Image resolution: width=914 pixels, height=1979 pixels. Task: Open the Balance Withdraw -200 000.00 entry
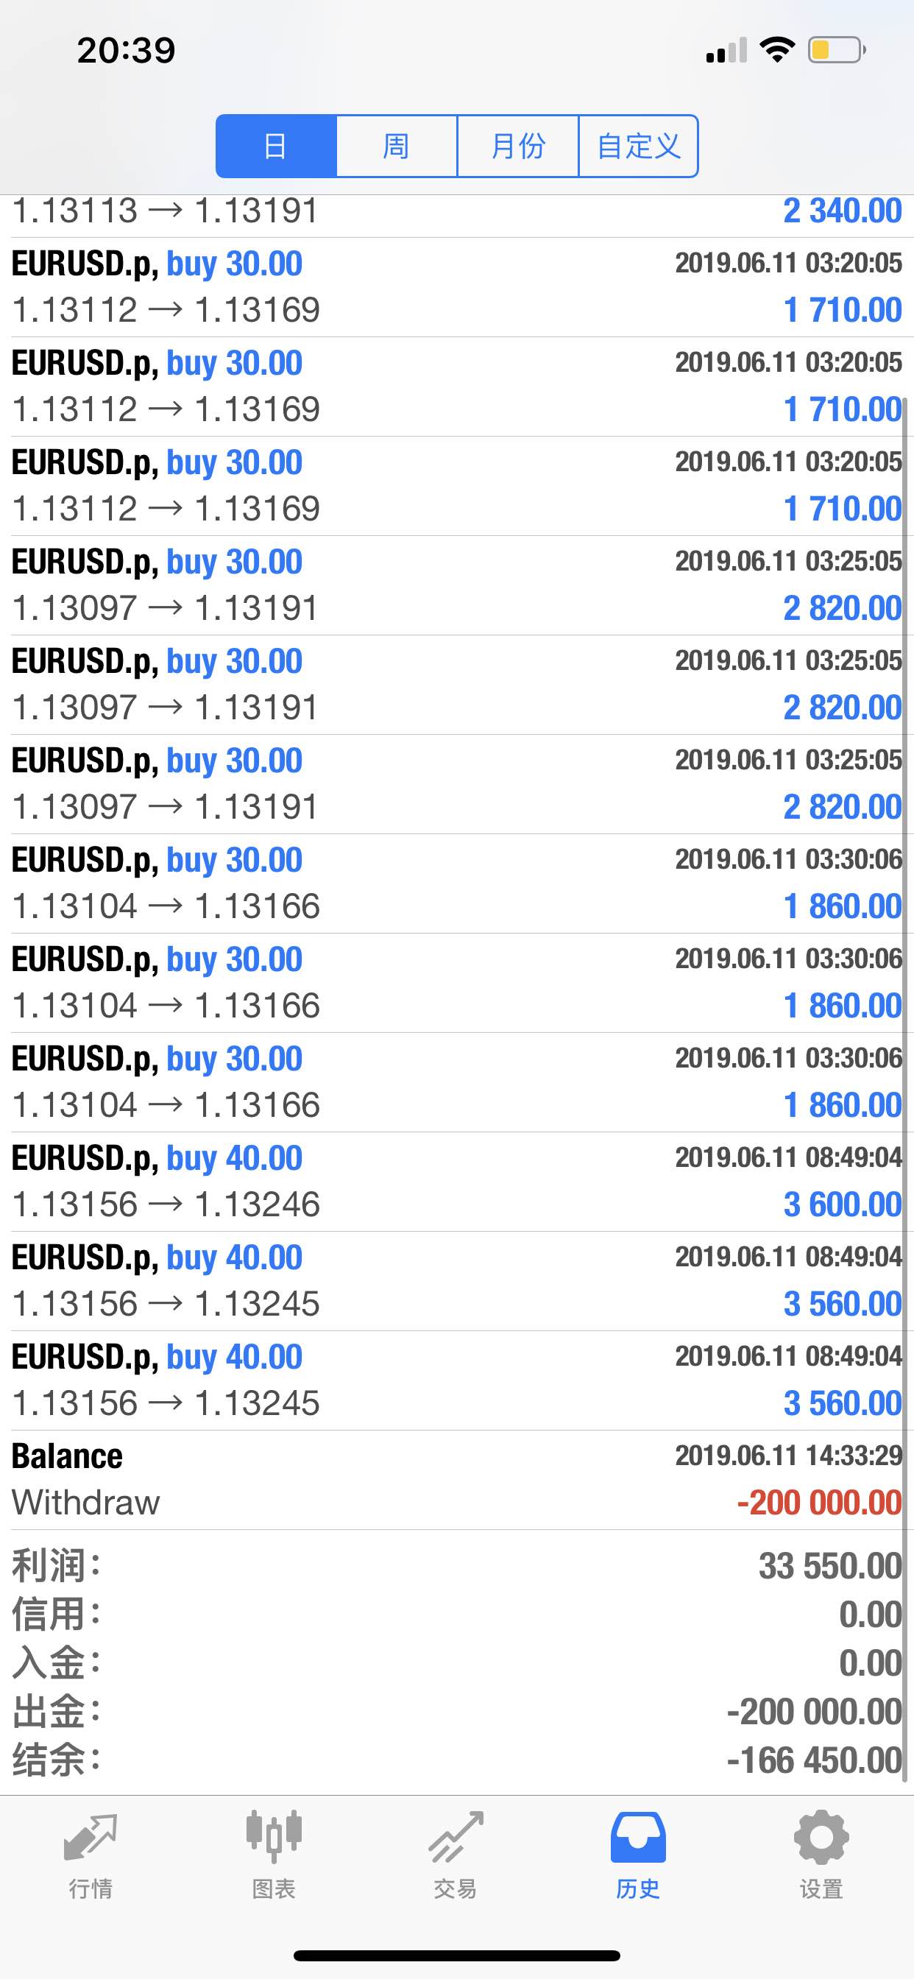pos(457,1480)
